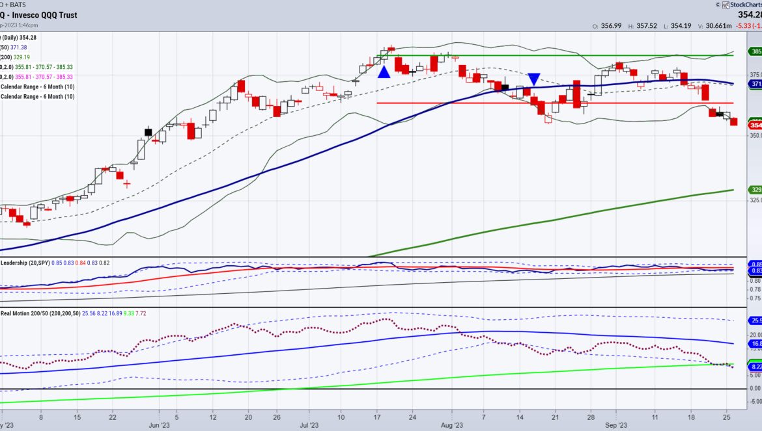
Task: Click the volume value '30.661m'
Action: pos(719,26)
